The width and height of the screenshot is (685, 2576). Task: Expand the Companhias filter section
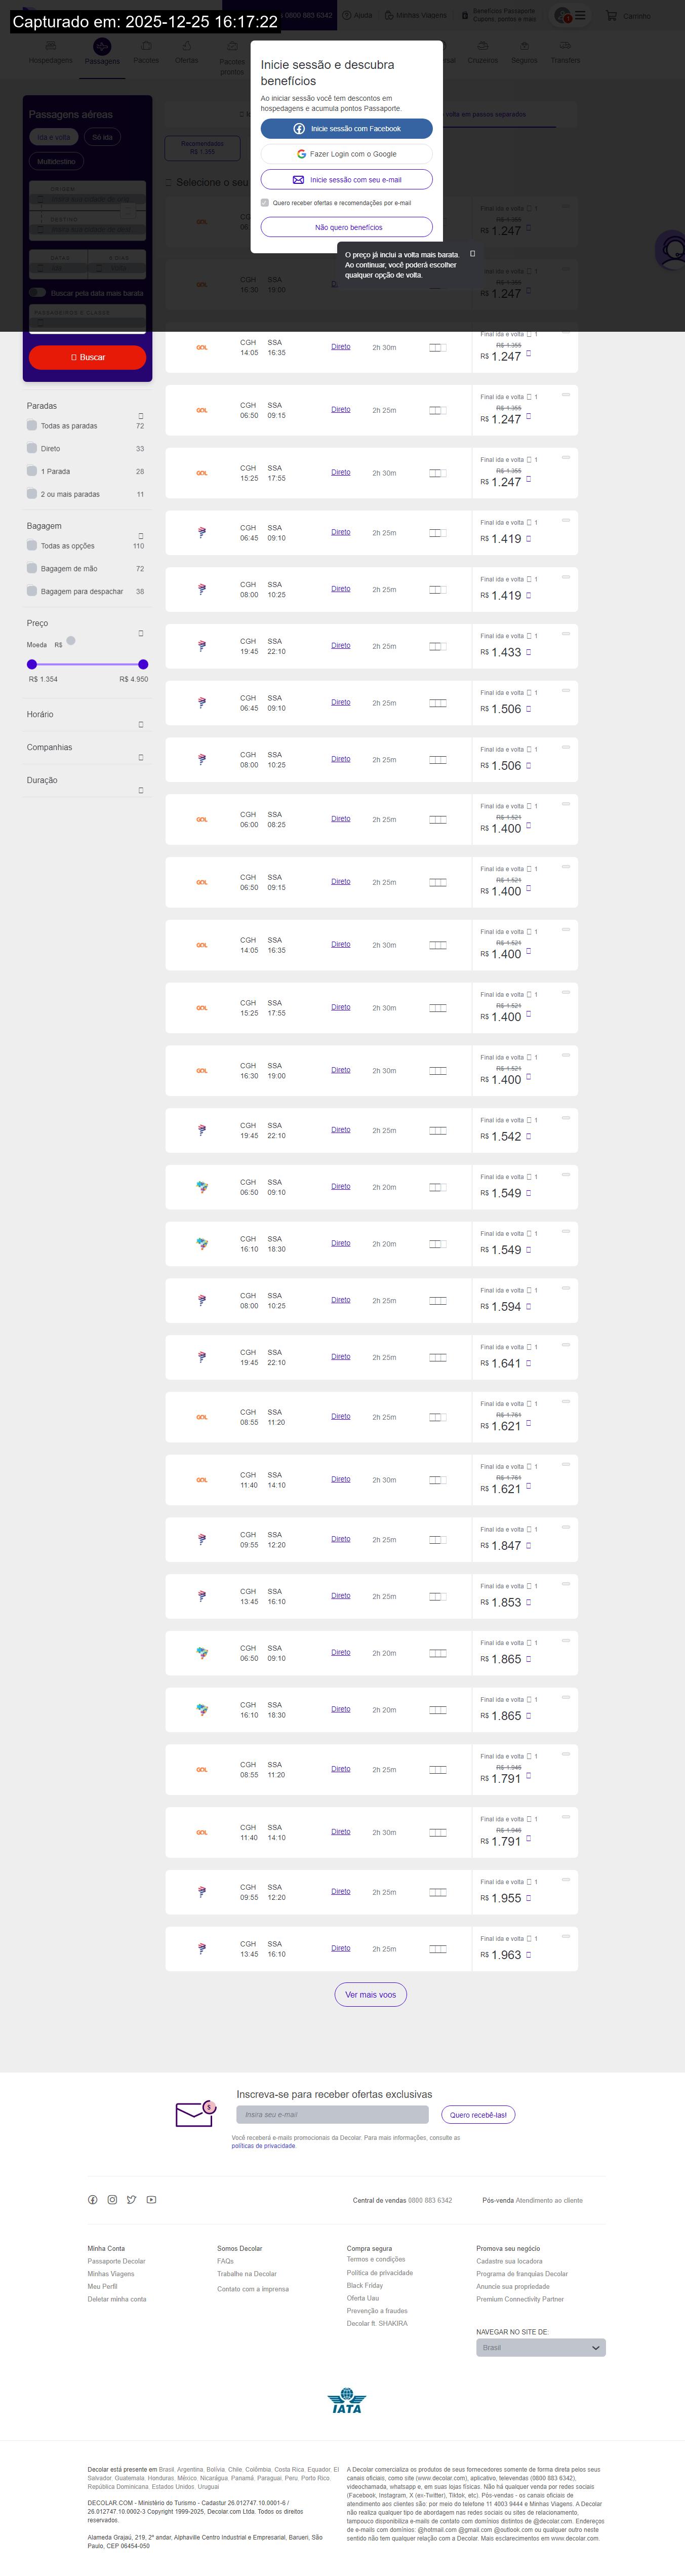140,757
